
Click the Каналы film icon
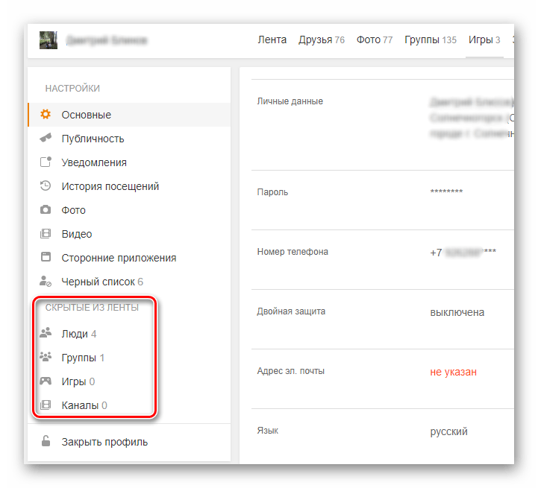[46, 405]
